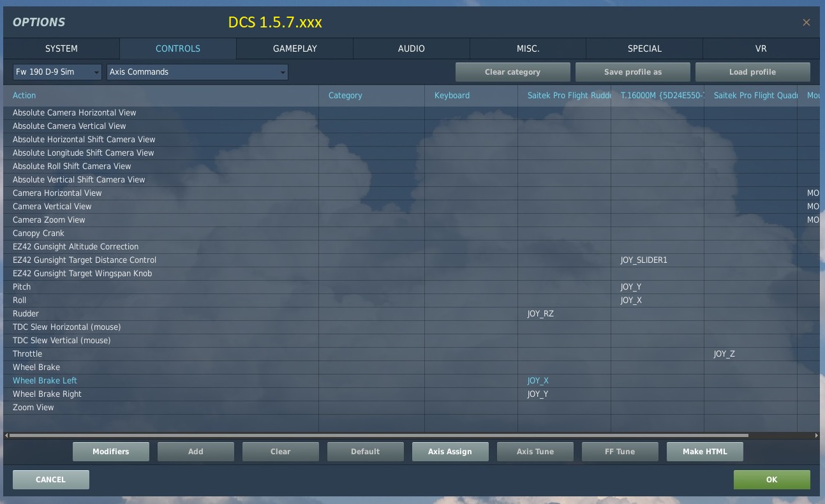Open the SYSTEM tab
825x504 pixels.
pos(61,48)
